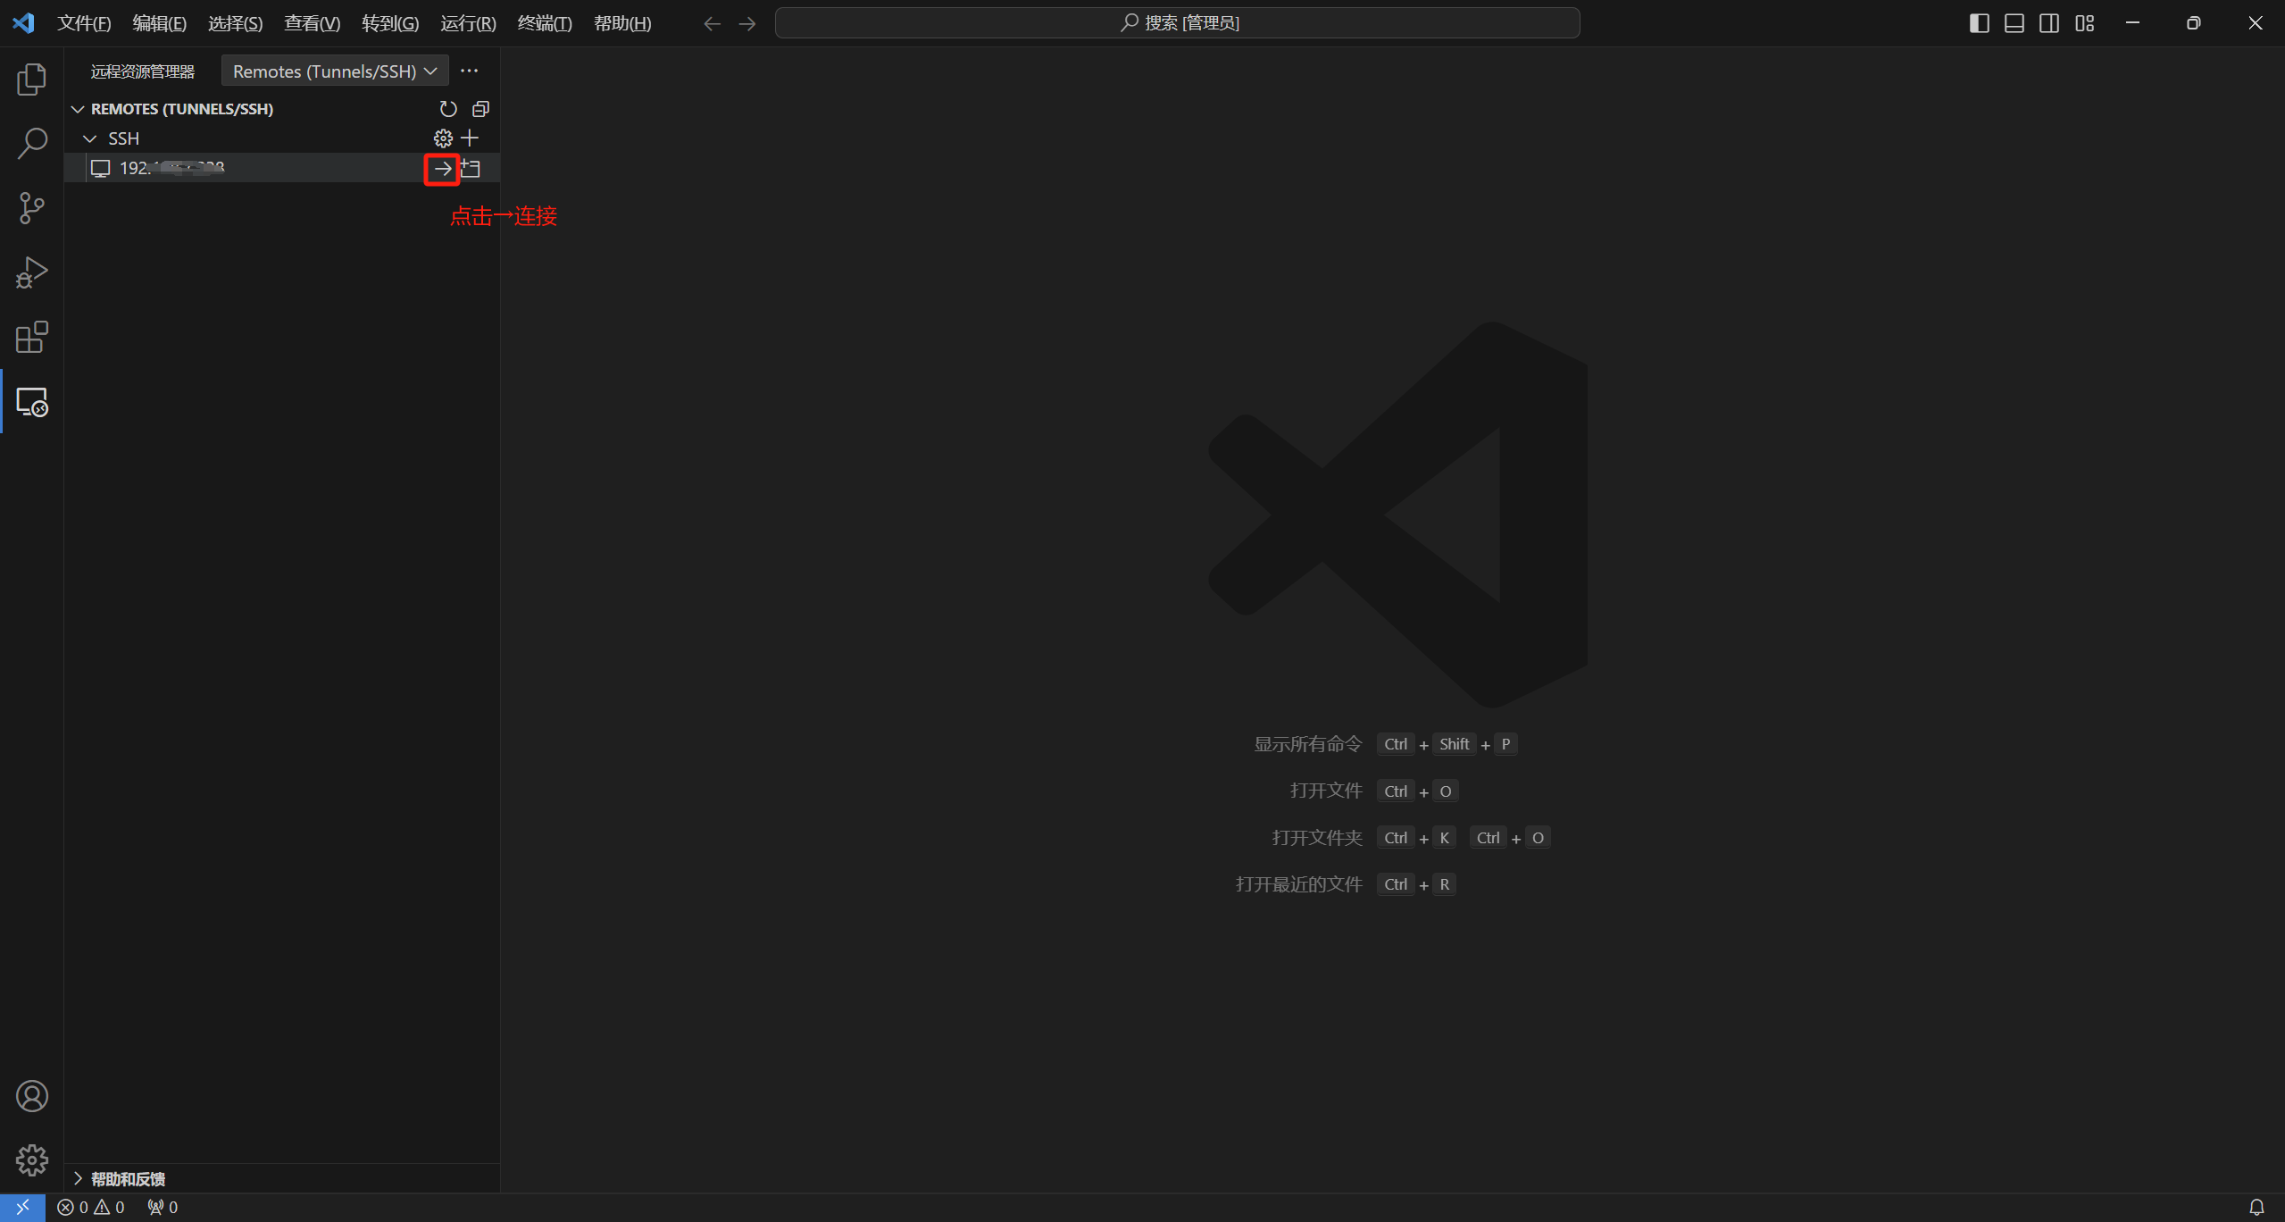
Task: Open the 文件(F) menu
Action: pos(84,23)
